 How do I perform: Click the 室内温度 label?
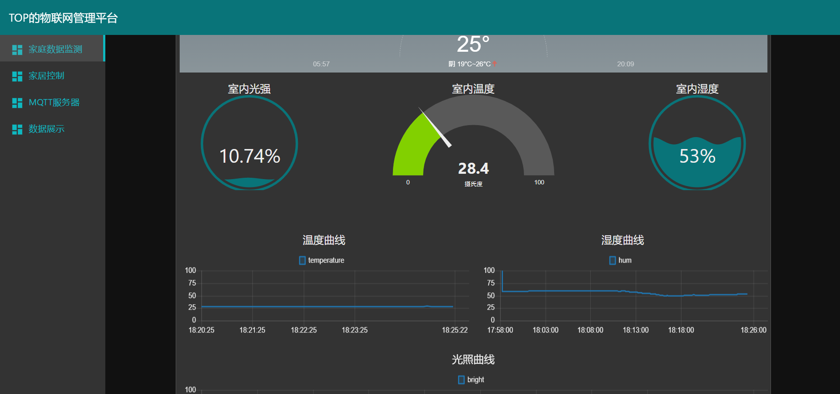tap(473, 89)
